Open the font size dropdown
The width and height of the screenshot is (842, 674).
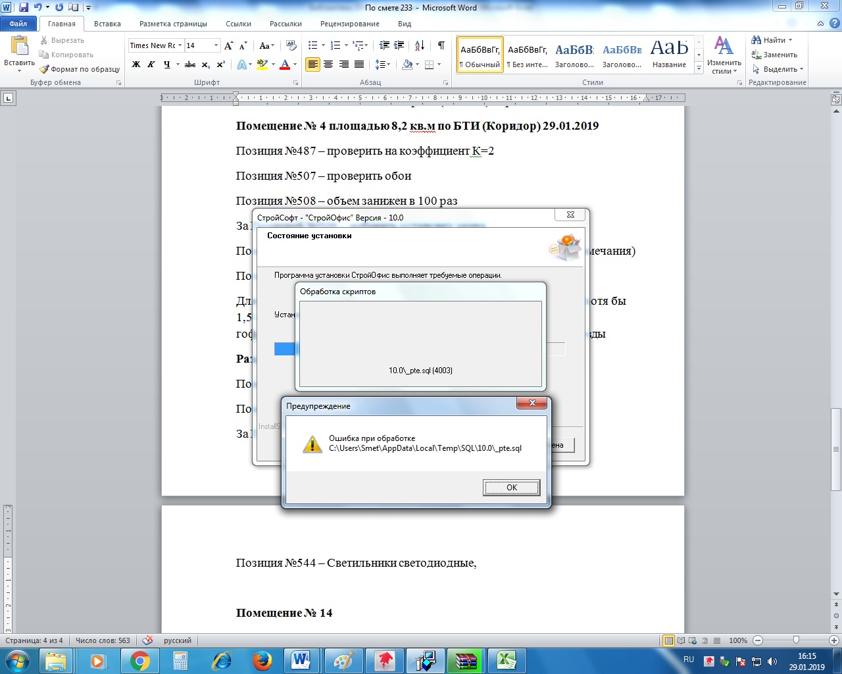pyautogui.click(x=216, y=45)
